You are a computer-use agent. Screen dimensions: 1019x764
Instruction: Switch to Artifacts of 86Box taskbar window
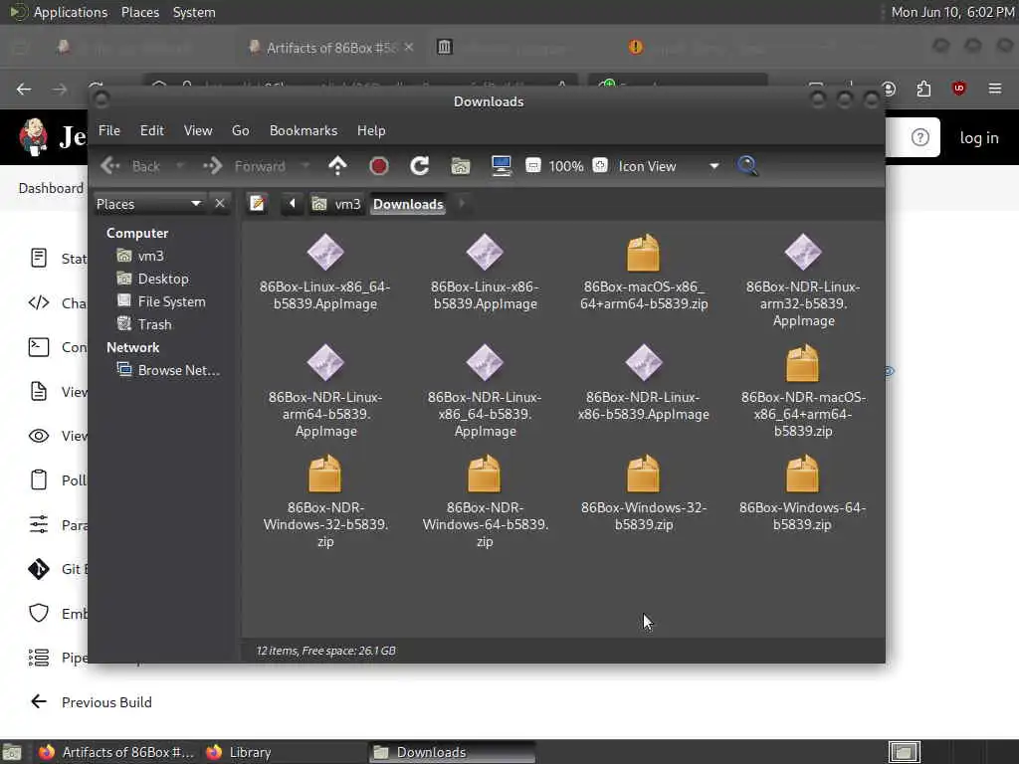[115, 752]
